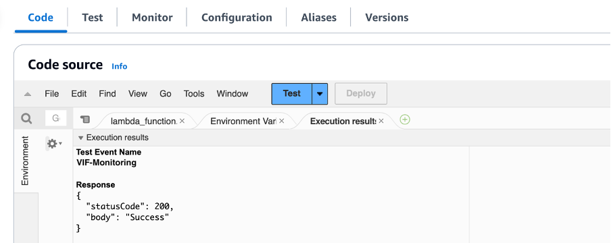Screen dimensions: 611x243
Task: Open the Test tab
Action: coord(93,18)
